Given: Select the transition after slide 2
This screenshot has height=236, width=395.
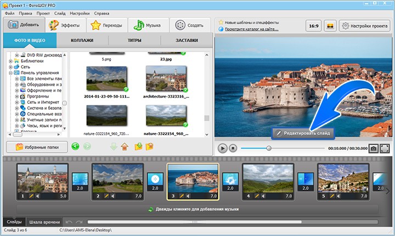Looking at the screenshot, I should click(x=155, y=182).
